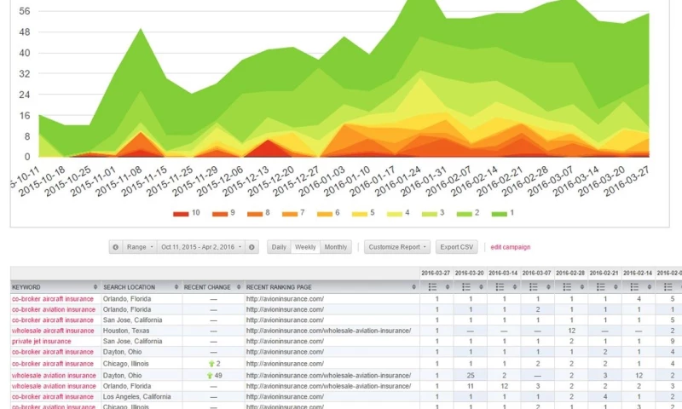Click list icon under 2016-03-27 column
The image size is (682, 409).
pos(435,287)
